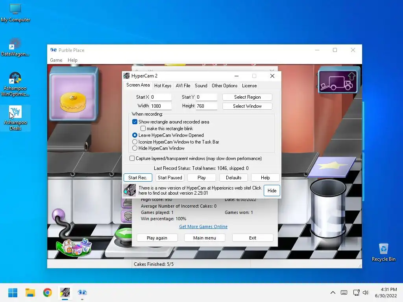This screenshot has height=302, width=403.
Task: Click Start Rec. button
Action: pyautogui.click(x=138, y=178)
